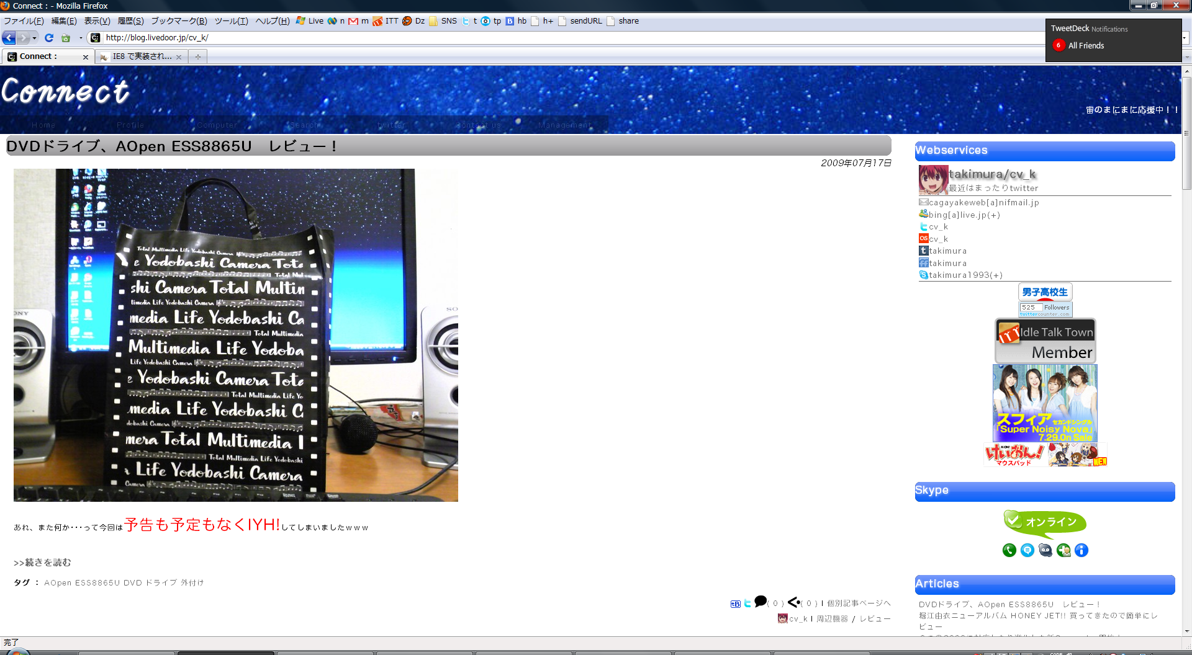Screen dimensions: 1192x655
Task: Go back with the blue Back arrow
Action: (9, 38)
